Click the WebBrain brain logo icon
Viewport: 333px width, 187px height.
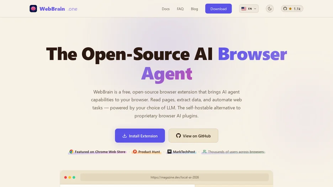[33, 9]
